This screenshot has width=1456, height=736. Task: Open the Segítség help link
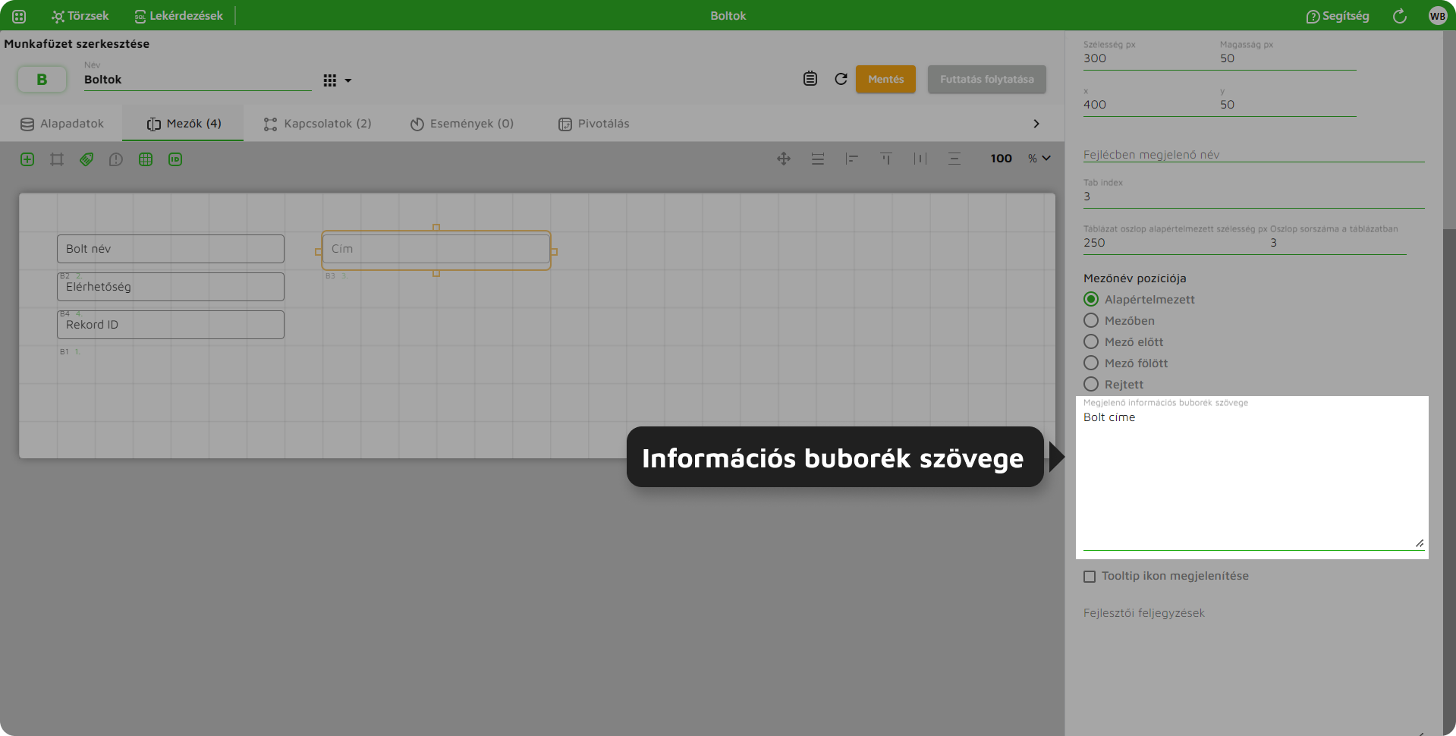[1338, 16]
